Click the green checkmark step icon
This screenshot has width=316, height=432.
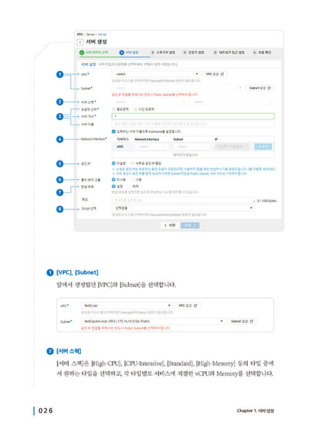click(x=82, y=52)
